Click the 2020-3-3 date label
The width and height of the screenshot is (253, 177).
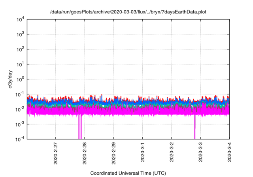[200, 152]
